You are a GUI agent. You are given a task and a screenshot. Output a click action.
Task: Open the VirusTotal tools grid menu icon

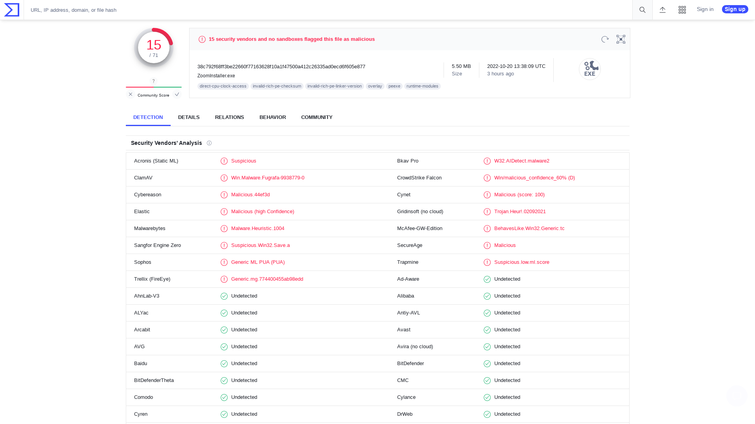pos(682,10)
